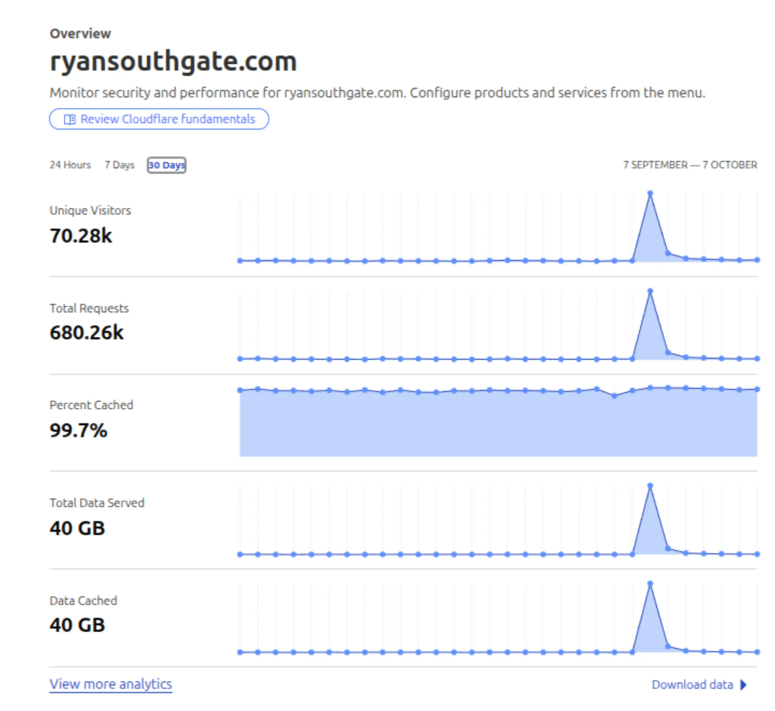Image resolution: width=775 pixels, height=711 pixels.
Task: Click the 7 SEPTEMBER — 7 OCTOBER date range
Action: click(690, 165)
